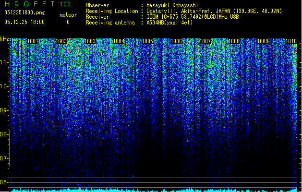Click the A504HB(yagi 4el) antenna text
Screen dimensions: 302x192
[x=169, y=23]
